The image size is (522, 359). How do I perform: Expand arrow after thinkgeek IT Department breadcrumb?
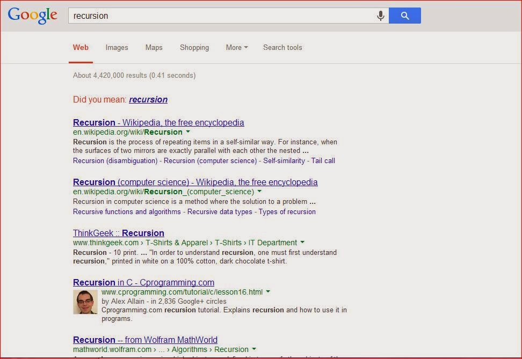pyautogui.click(x=302, y=242)
